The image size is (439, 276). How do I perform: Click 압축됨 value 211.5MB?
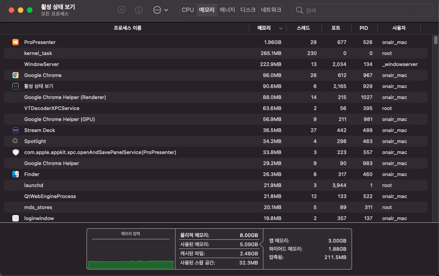pos(335,257)
